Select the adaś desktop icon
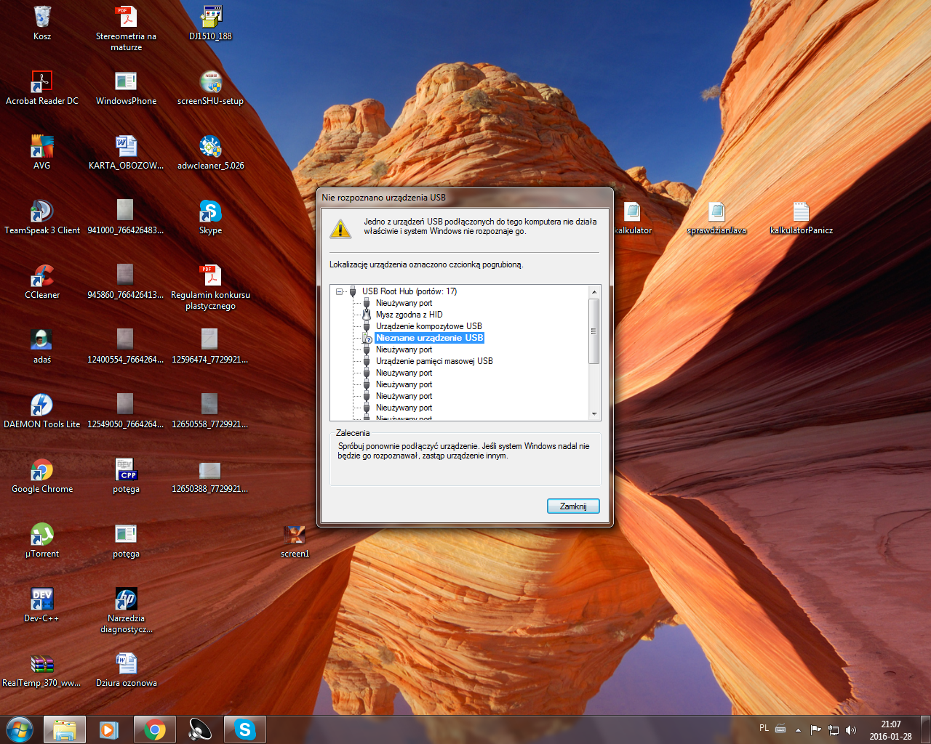Viewport: 931px width, 744px height. coord(42,341)
